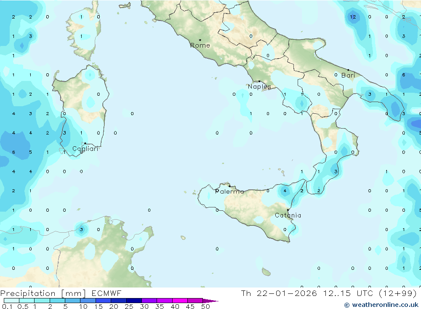
Task: Click the legend scale label 50
Action: 206,306
